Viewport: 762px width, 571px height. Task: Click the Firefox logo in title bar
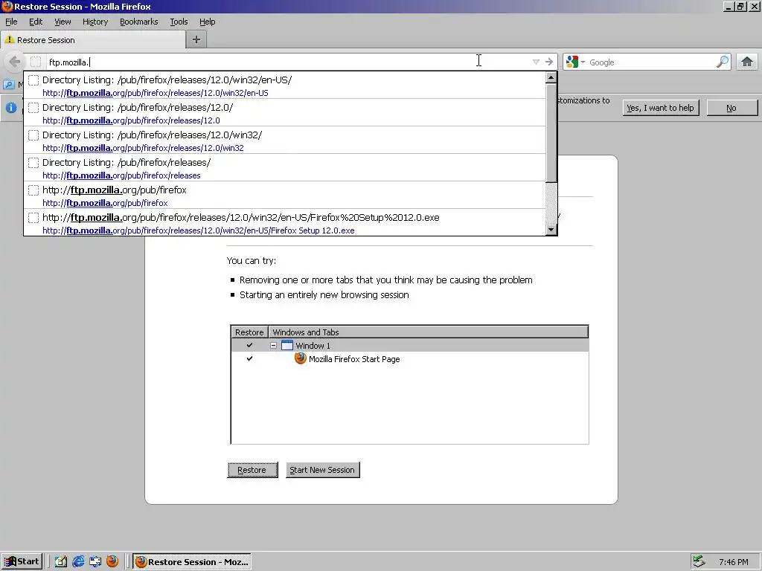pos(7,6)
